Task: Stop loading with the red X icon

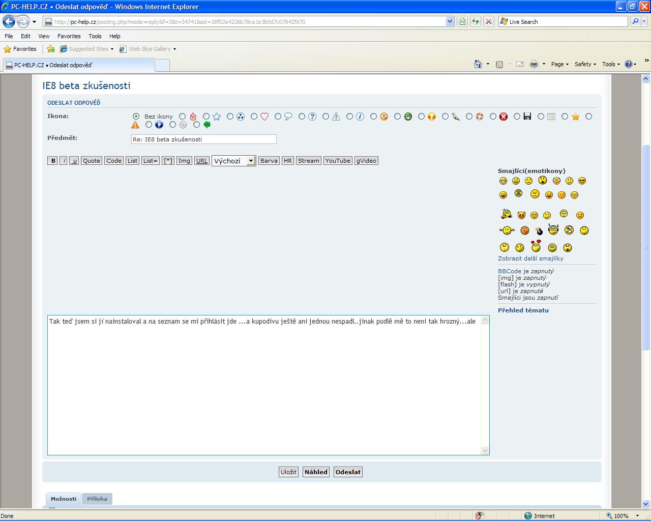Action: tap(489, 21)
